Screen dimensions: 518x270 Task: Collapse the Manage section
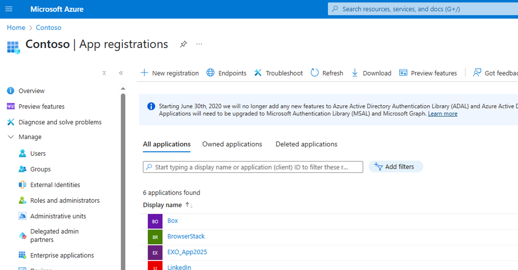11,137
